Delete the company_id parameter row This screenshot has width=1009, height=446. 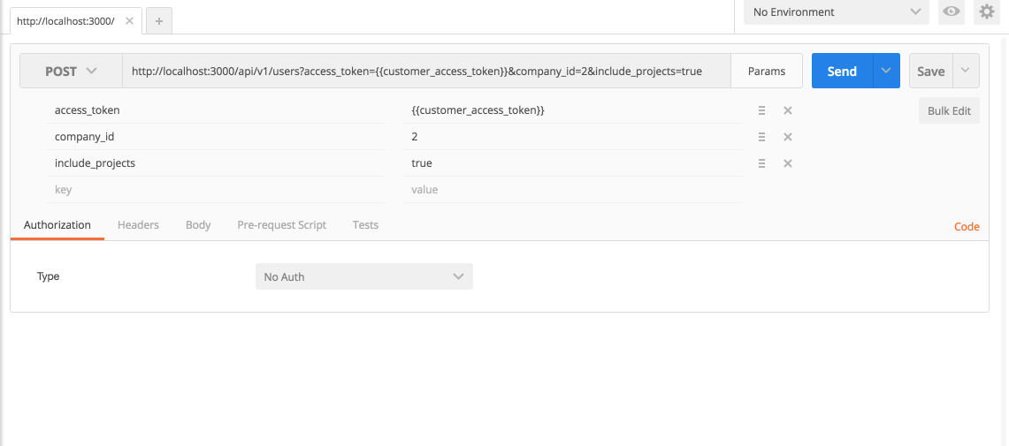click(x=787, y=137)
